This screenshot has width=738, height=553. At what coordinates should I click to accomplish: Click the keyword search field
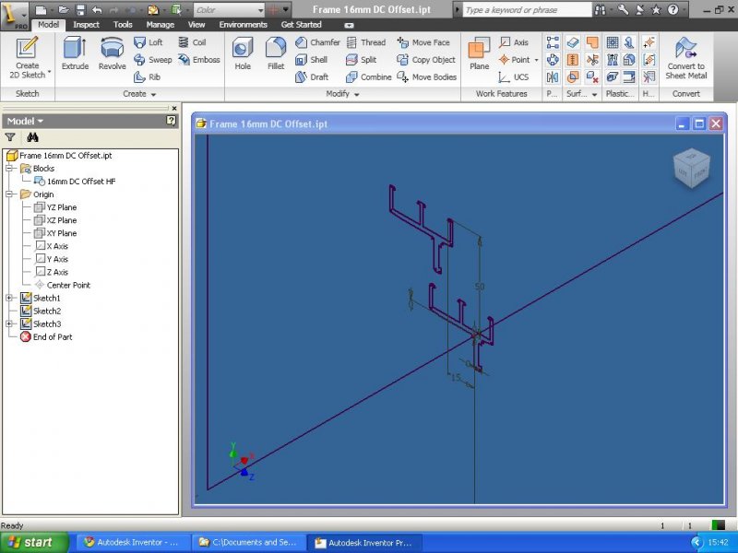pos(527,9)
